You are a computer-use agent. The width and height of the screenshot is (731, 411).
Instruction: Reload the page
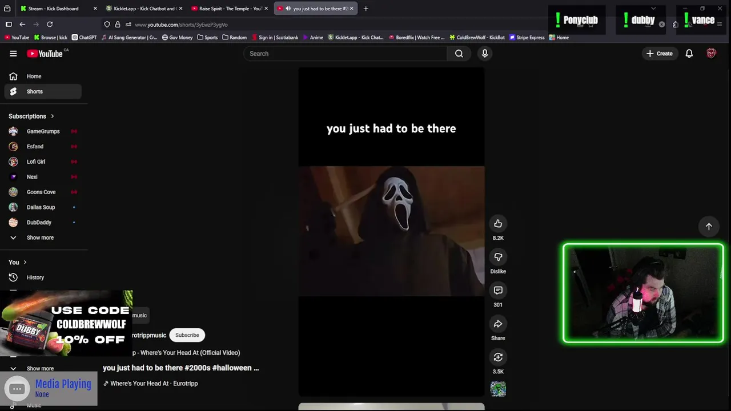pyautogui.click(x=50, y=25)
